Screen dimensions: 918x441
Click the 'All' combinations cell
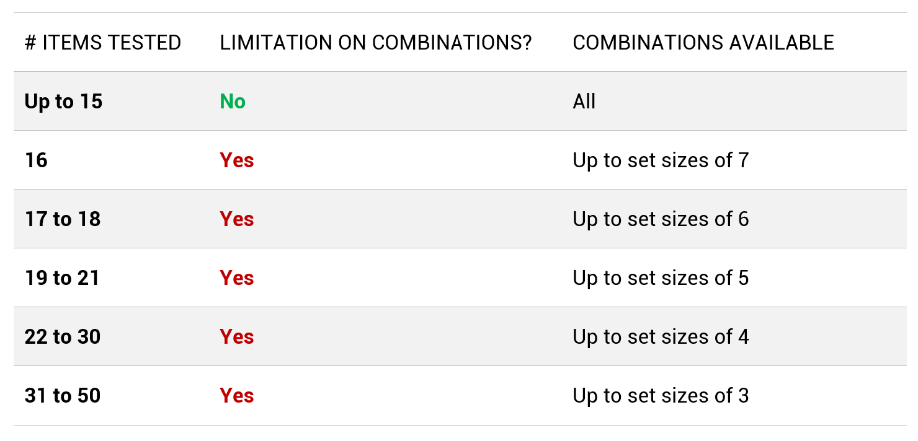point(584,102)
